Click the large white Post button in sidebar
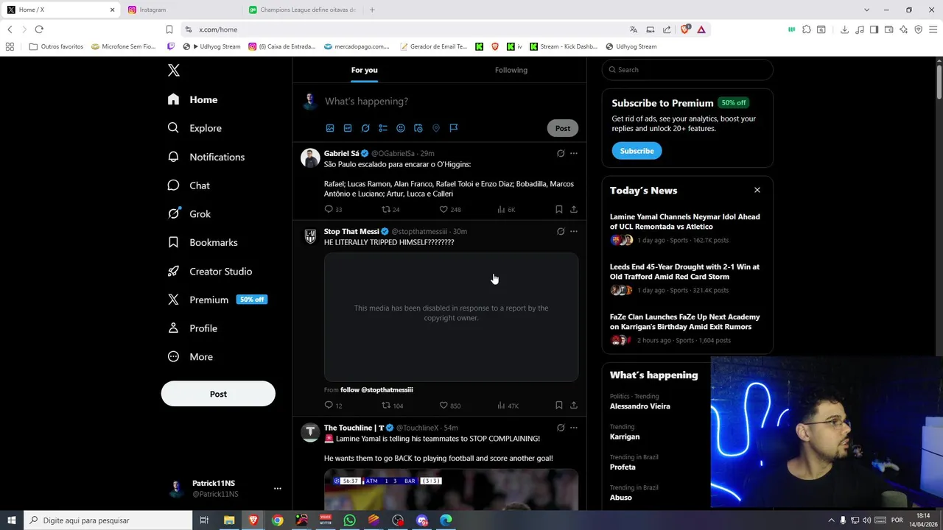The image size is (943, 530). [218, 394]
